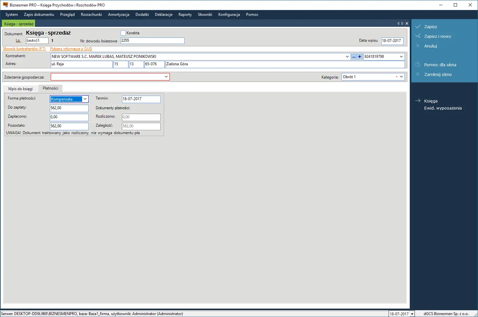Open the NIP number dropdown arrow

401,57
